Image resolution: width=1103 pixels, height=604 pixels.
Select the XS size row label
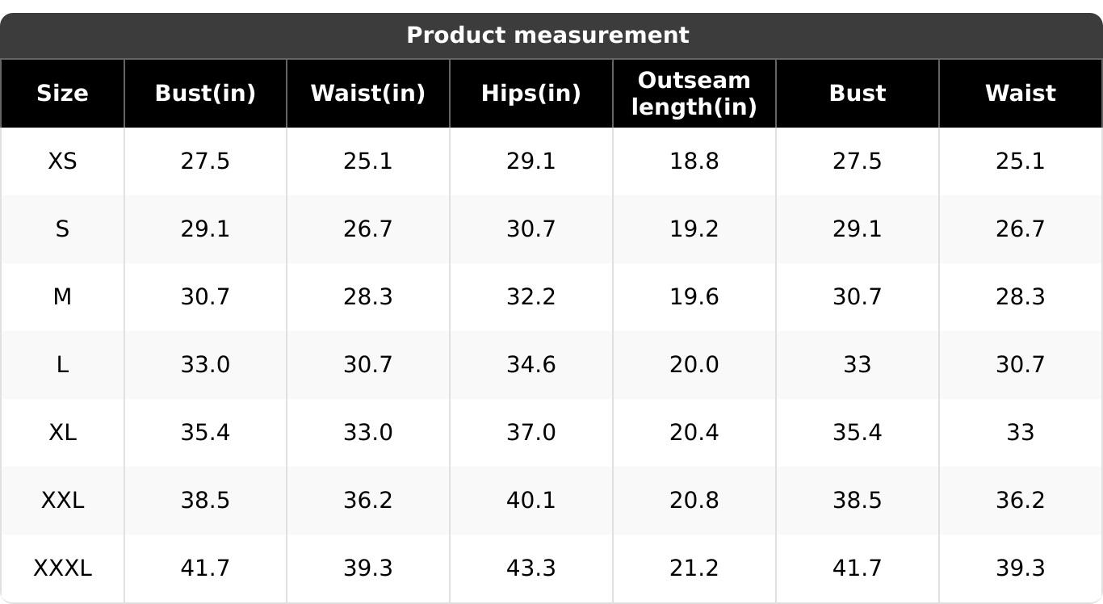[62, 161]
